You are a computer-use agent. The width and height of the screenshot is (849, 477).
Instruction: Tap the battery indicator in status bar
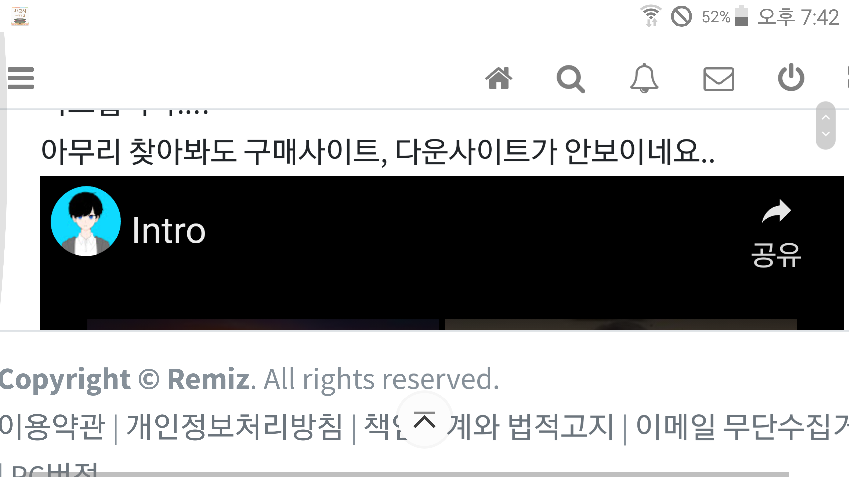[x=741, y=16]
